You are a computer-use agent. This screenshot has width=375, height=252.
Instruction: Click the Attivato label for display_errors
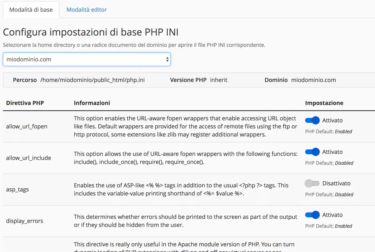pos(333,215)
